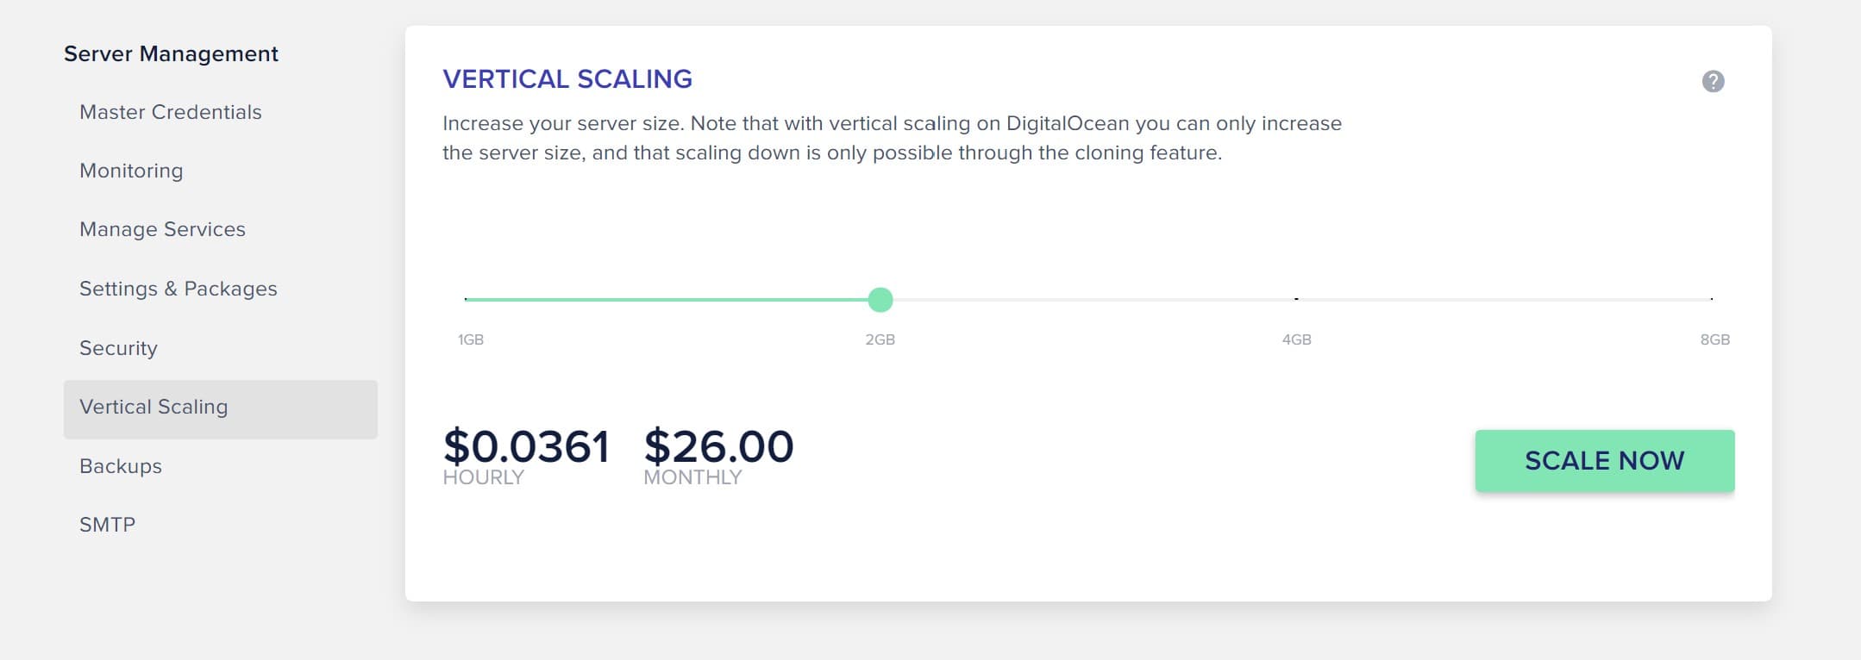Open Settings & Packages

[x=178, y=289]
